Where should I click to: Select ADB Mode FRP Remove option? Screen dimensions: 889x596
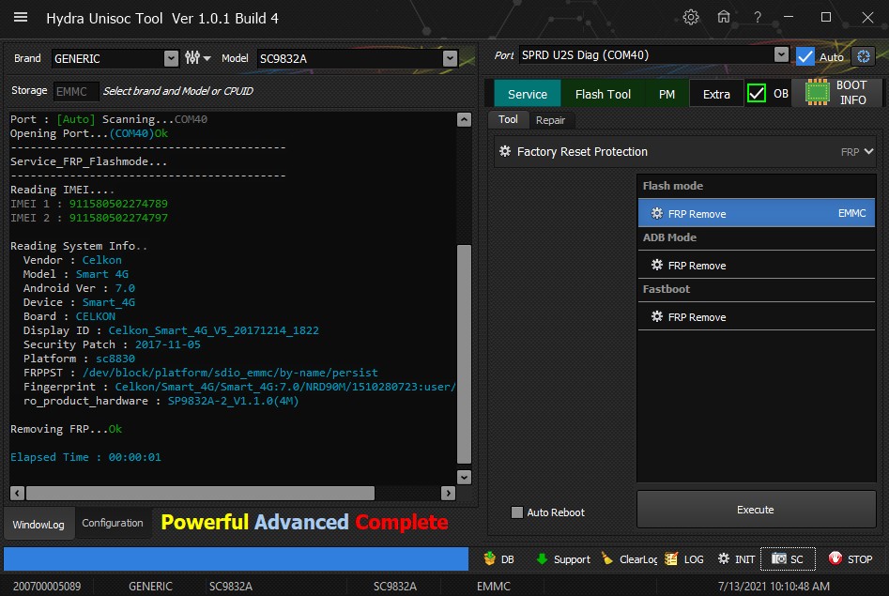pos(757,265)
